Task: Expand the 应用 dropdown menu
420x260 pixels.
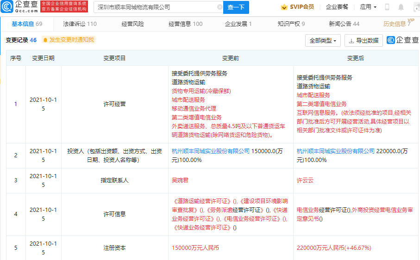Action: click(368, 7)
